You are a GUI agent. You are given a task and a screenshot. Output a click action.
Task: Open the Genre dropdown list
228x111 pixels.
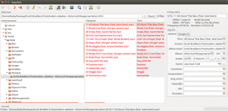pos(224,64)
